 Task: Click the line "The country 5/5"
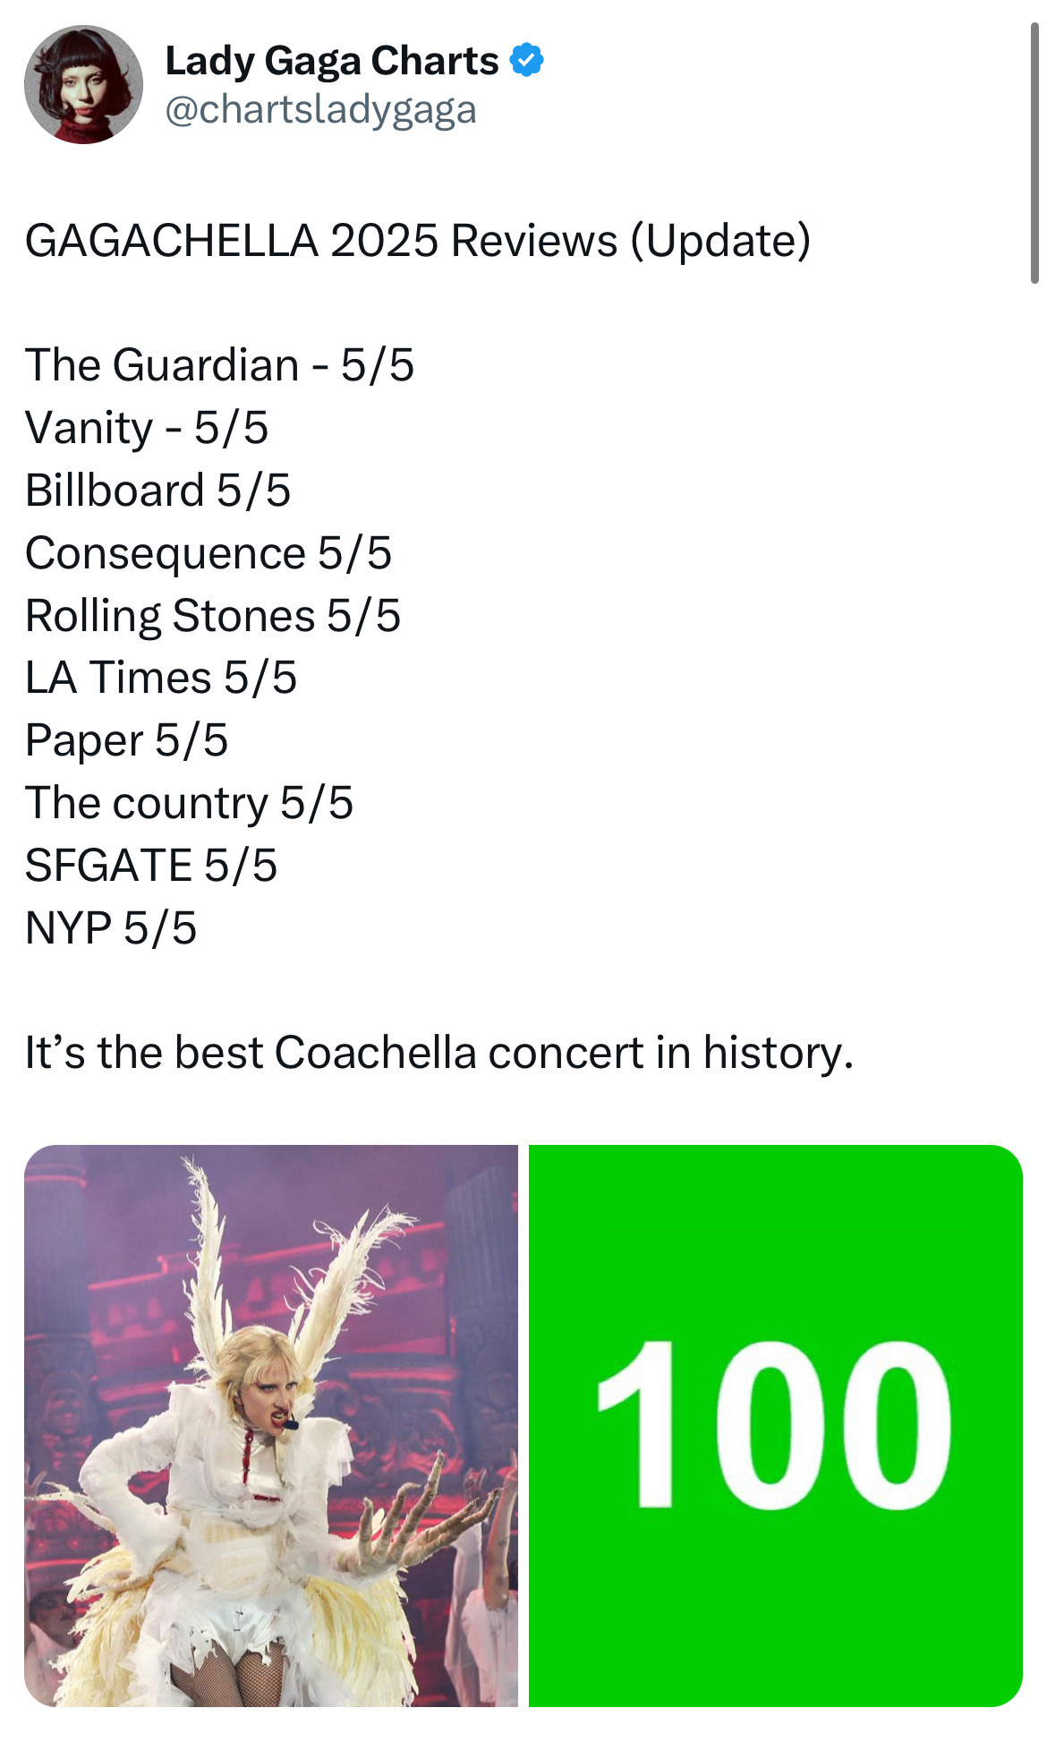coord(189,803)
